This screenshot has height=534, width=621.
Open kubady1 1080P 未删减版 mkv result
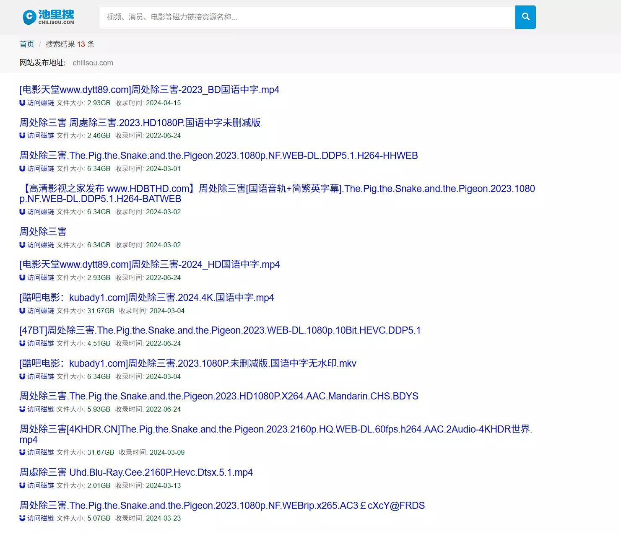click(188, 363)
